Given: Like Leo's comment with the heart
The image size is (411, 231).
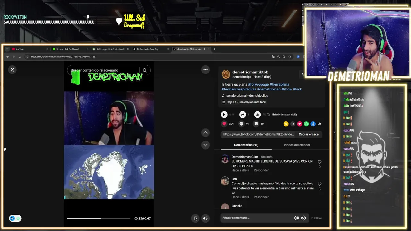Looking at the screenshot, I should click(x=319, y=184).
